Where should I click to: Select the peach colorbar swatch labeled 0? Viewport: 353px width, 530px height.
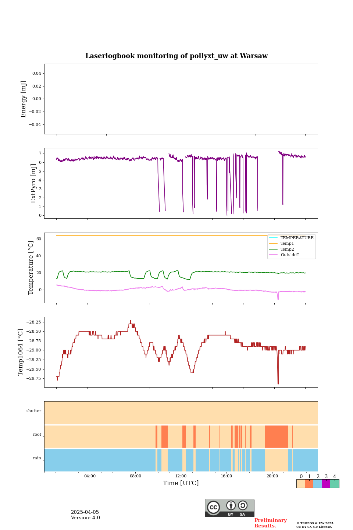[301, 484]
